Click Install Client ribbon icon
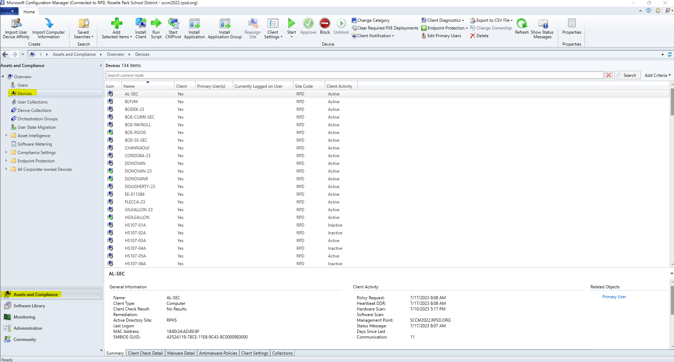This screenshot has width=674, height=362. click(x=141, y=24)
